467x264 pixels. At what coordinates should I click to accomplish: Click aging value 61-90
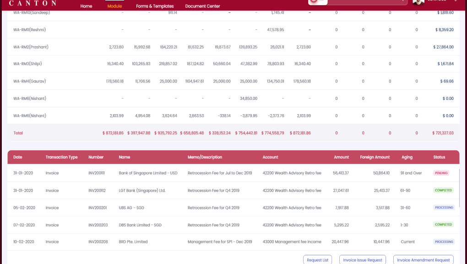tap(405, 190)
